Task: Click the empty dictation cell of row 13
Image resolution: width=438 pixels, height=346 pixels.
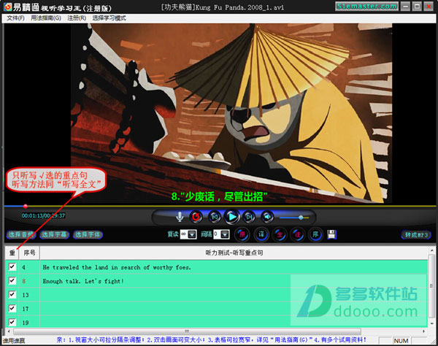Action: point(234,295)
